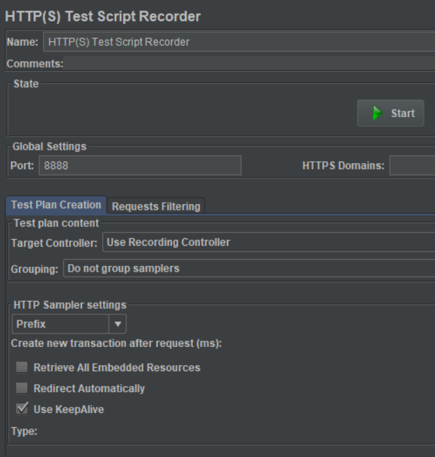Expand the Grouping combo box
The width and height of the screenshot is (435, 457).
pyautogui.click(x=248, y=269)
